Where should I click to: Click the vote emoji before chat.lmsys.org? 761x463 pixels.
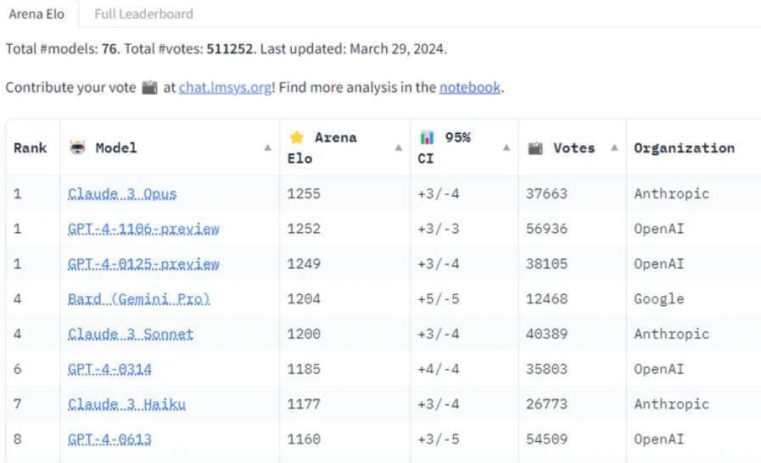pos(149,87)
